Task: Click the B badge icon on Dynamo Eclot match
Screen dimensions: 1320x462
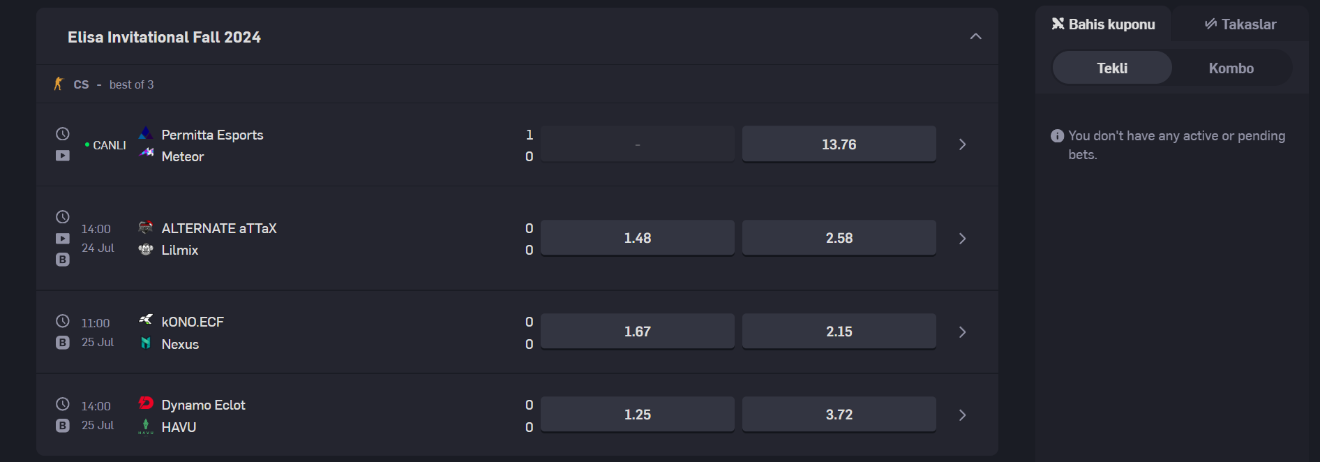Action: [63, 426]
